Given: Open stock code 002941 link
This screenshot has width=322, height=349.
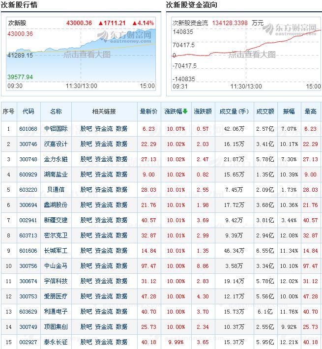Looking at the screenshot, I should [28, 220].
